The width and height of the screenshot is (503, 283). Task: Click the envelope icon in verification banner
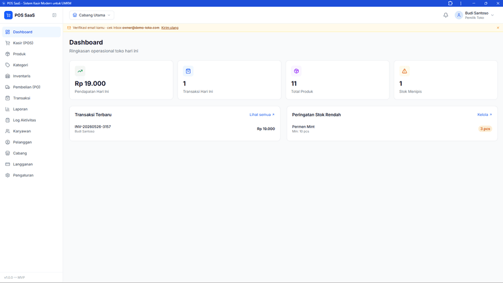(69, 27)
